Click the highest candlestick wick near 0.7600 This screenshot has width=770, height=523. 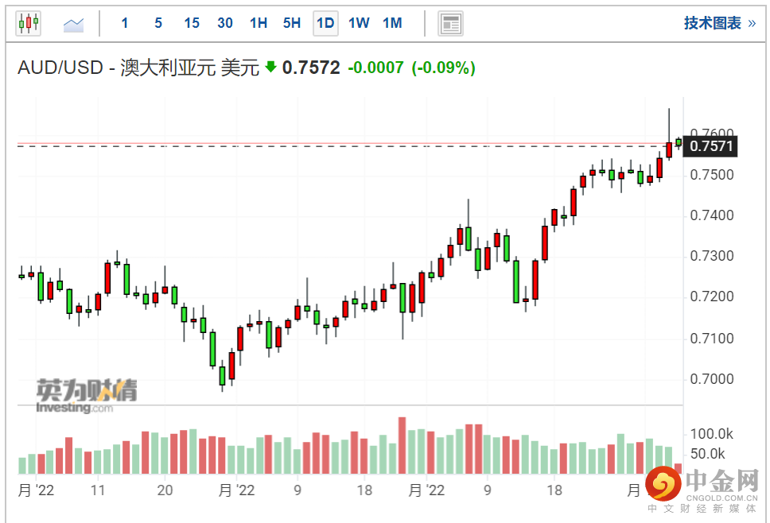(x=669, y=119)
